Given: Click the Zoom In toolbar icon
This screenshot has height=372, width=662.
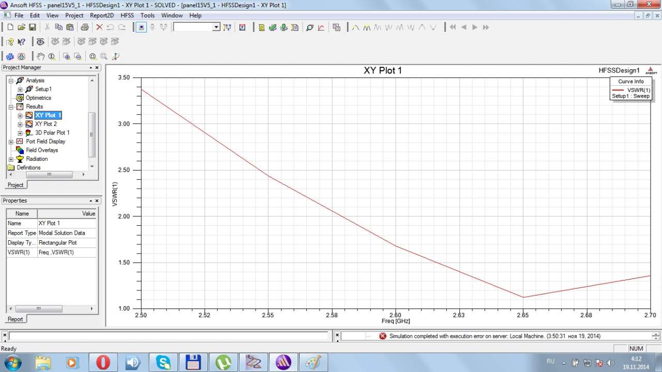Looking at the screenshot, I should [66, 56].
